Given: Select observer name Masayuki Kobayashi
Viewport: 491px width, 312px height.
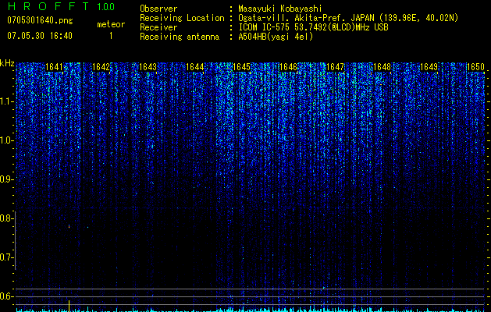Looking at the screenshot, I should pos(280,9).
